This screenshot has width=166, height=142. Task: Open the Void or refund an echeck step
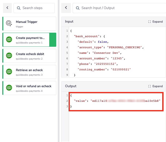(29, 88)
